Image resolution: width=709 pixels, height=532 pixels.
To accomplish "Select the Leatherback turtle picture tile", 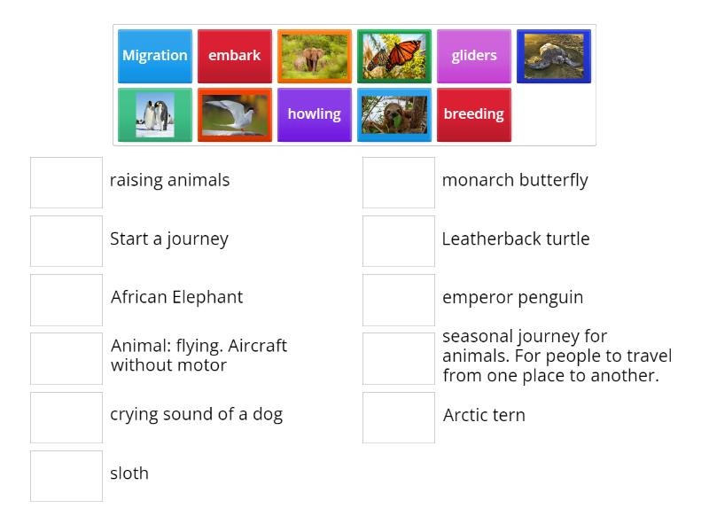I will tap(554, 56).
